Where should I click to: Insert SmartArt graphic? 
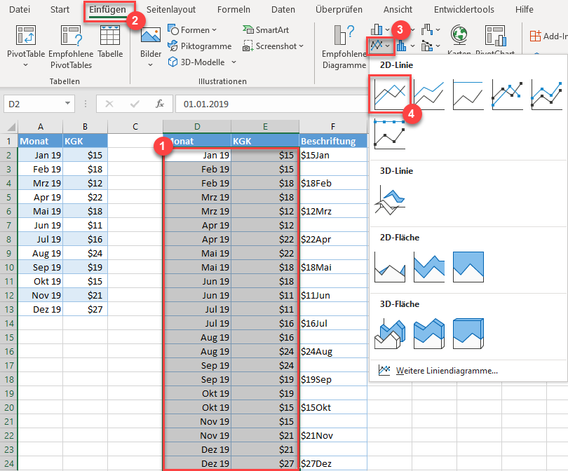pyautogui.click(x=266, y=29)
